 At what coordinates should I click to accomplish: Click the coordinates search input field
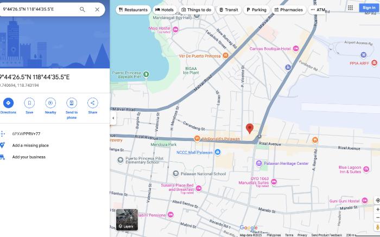coord(38,9)
